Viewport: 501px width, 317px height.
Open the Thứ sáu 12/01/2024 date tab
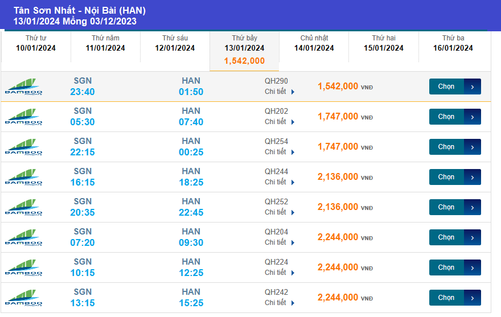tap(175, 43)
